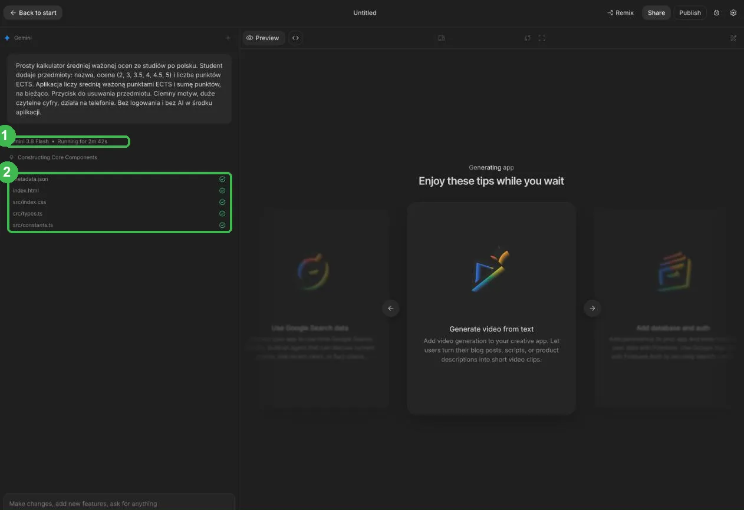The width and height of the screenshot is (744, 510).
Task: Go to the previous tip with left arrow
Action: click(390, 308)
